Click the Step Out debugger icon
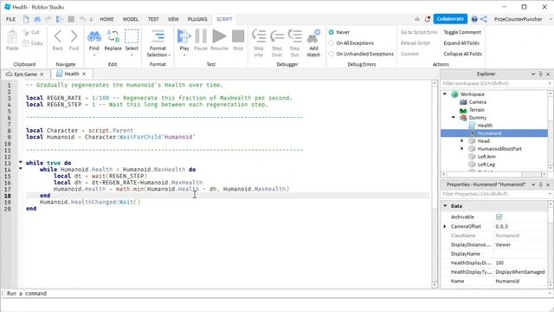 pyautogui.click(x=294, y=36)
